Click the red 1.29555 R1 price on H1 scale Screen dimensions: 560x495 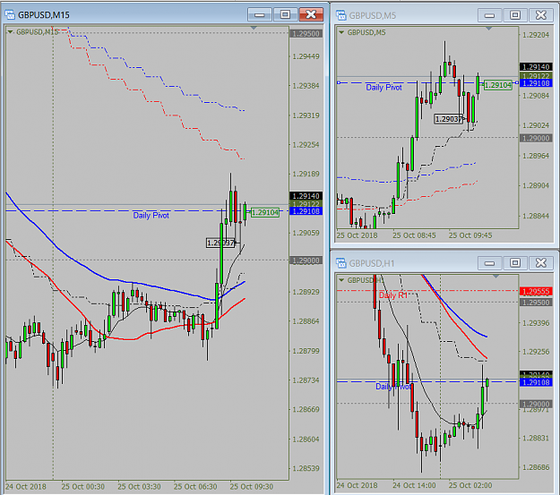536,291
